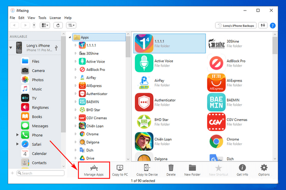Open the View menu
286x190 pixels.
(x=31, y=18)
